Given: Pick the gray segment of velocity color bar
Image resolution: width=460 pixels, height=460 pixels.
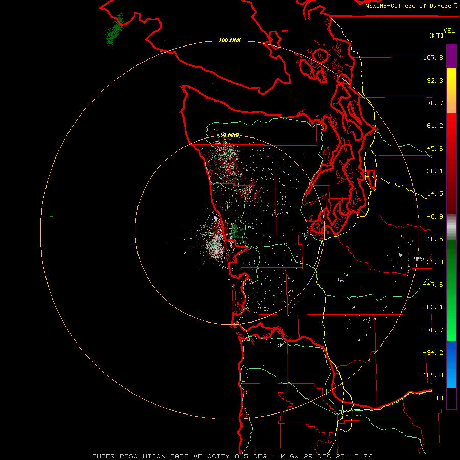Looking at the screenshot, I should point(451,227).
